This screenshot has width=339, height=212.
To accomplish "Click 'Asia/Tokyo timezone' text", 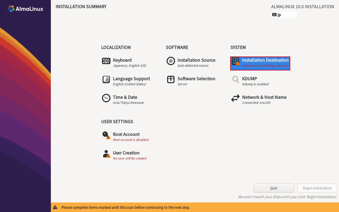I will tap(128, 103).
